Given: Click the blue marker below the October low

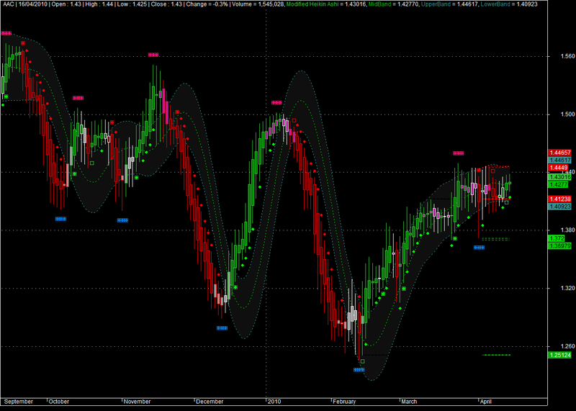Looking at the screenshot, I should coord(60,219).
